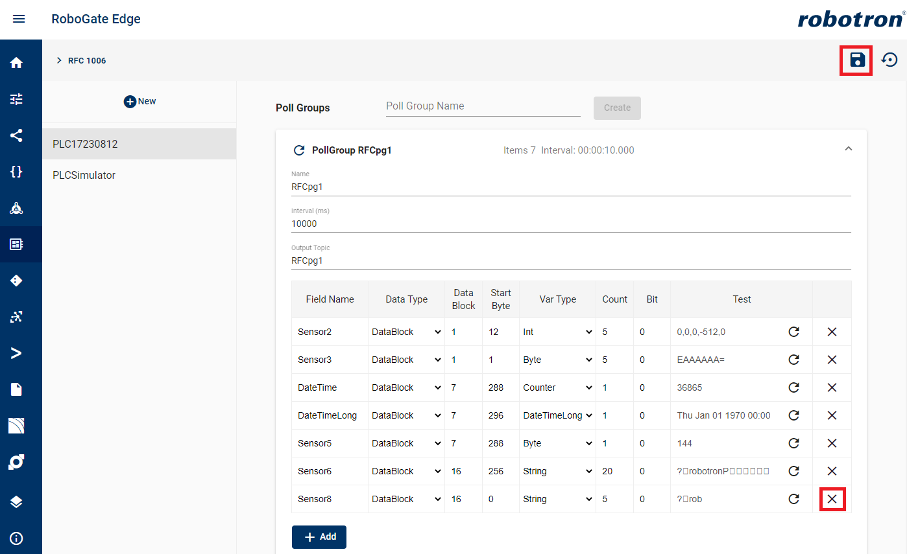Open Data Type dropdown for Sensor5
Screen dimensions: 907x554
[x=406, y=443]
